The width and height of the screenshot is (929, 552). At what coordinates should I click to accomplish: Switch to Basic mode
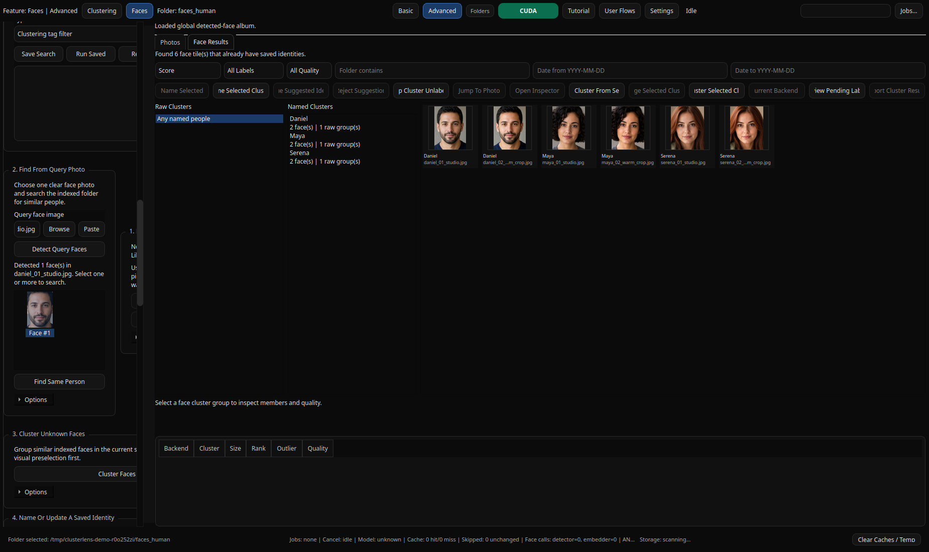pyautogui.click(x=406, y=11)
